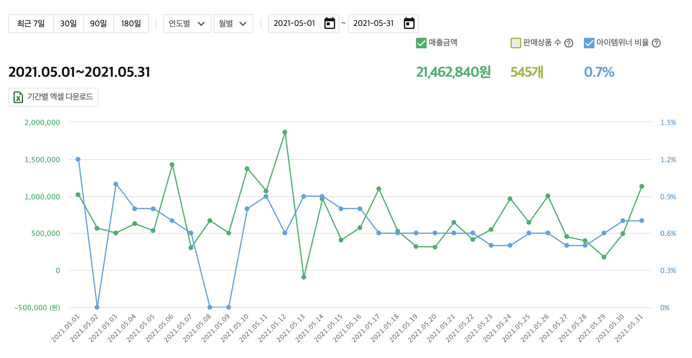Viewport: 692px width, 358px height.
Task: Click help icon beside 판매상품 수
Action: pyautogui.click(x=569, y=43)
